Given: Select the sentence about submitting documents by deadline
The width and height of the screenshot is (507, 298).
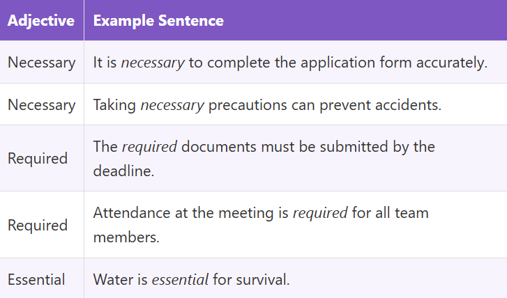Looking at the screenshot, I should pos(264,158).
